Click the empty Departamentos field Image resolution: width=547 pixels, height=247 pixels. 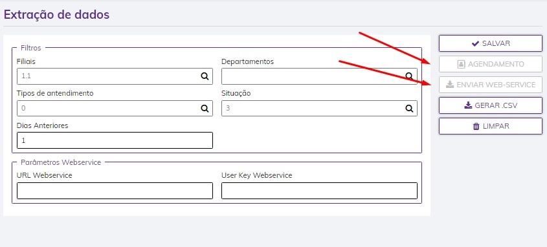319,76
